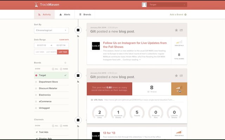Click RSS icon under January 3rd marker
Image resolution: width=225 pixels, height=140 pixels.
pyautogui.click(x=78, y=82)
